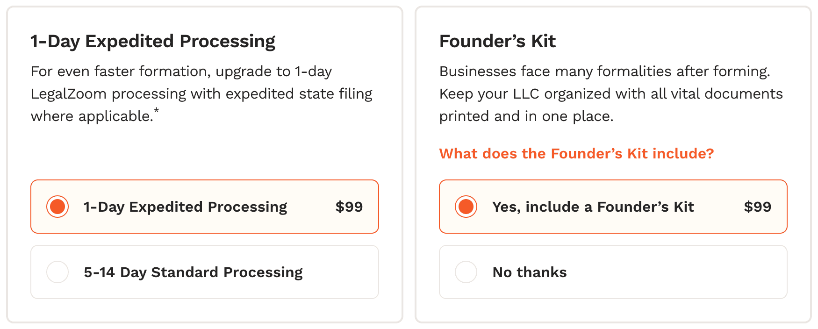This screenshot has width=818, height=329.
Task: Click the expedited processing description paragraph
Action: 201,93
